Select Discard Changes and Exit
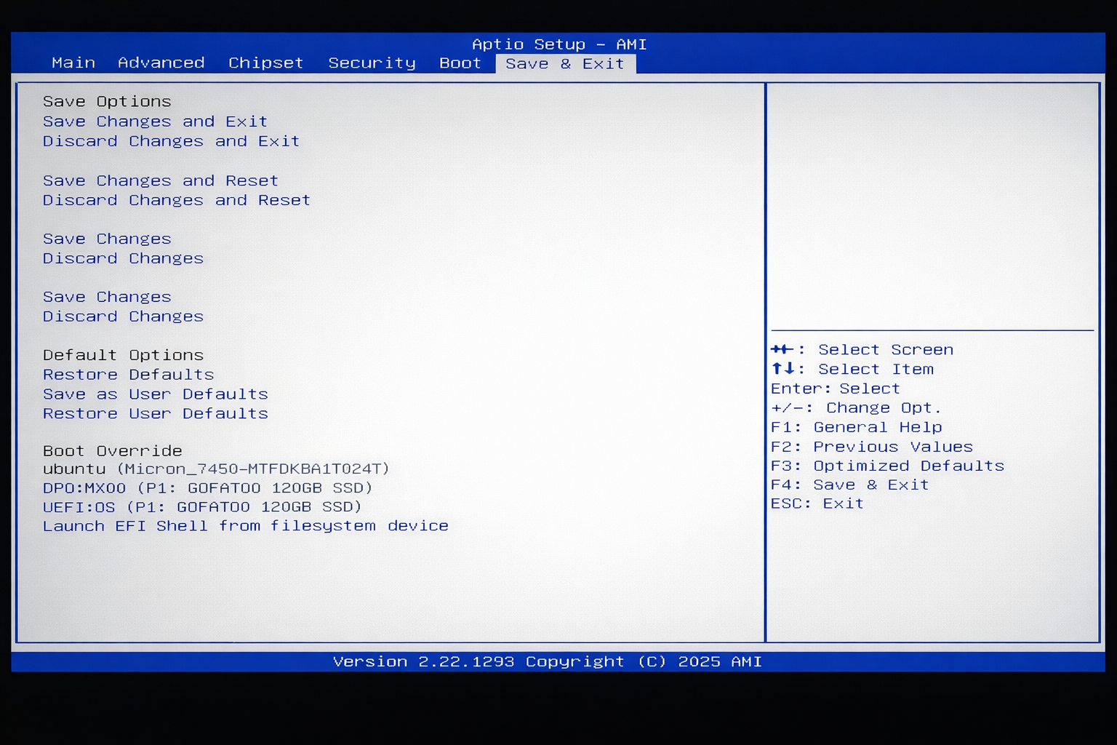1117x745 pixels. click(171, 141)
